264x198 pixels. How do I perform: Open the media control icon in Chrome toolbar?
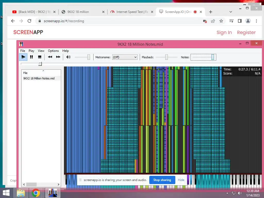pyautogui.click(x=231, y=21)
